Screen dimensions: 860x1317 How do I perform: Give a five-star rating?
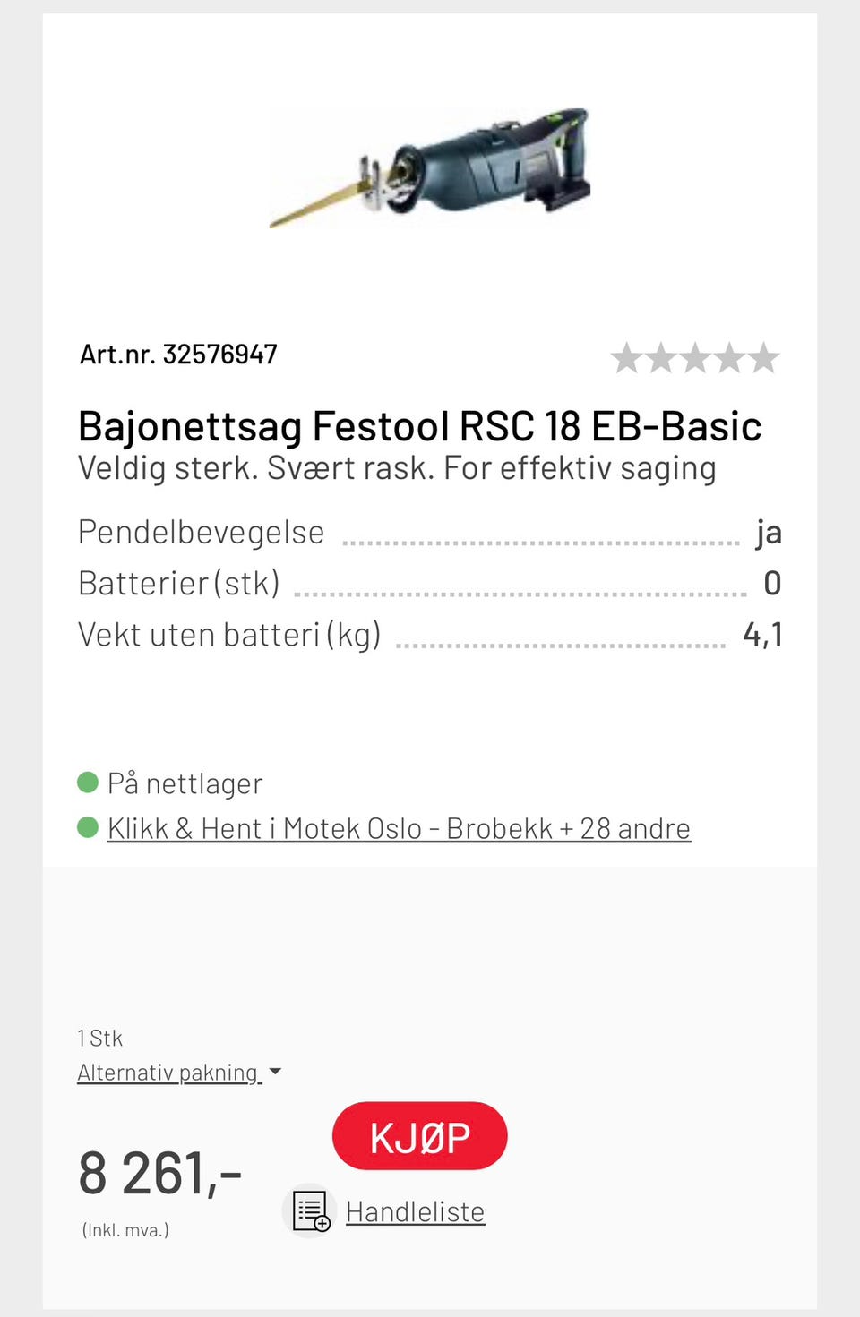(763, 358)
